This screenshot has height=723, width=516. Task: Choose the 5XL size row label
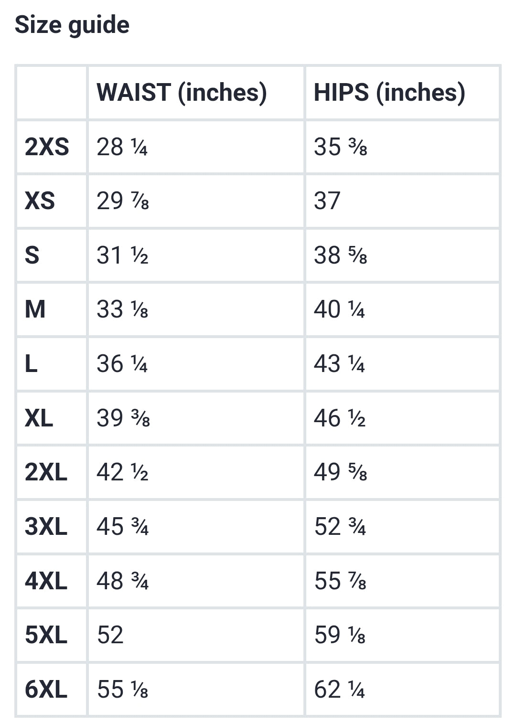(x=46, y=635)
